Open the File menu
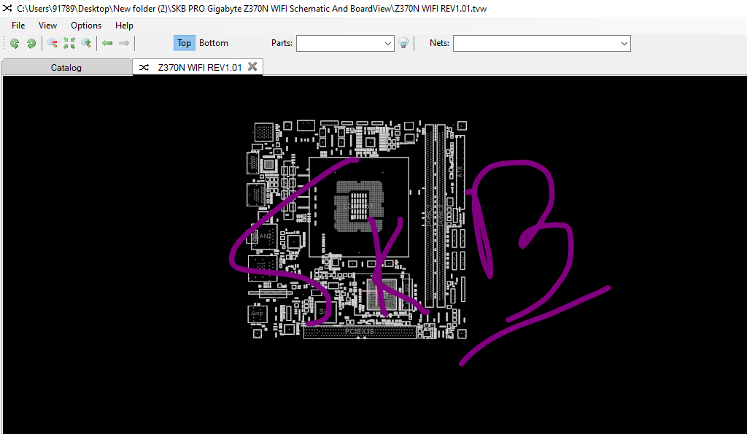 [18, 26]
